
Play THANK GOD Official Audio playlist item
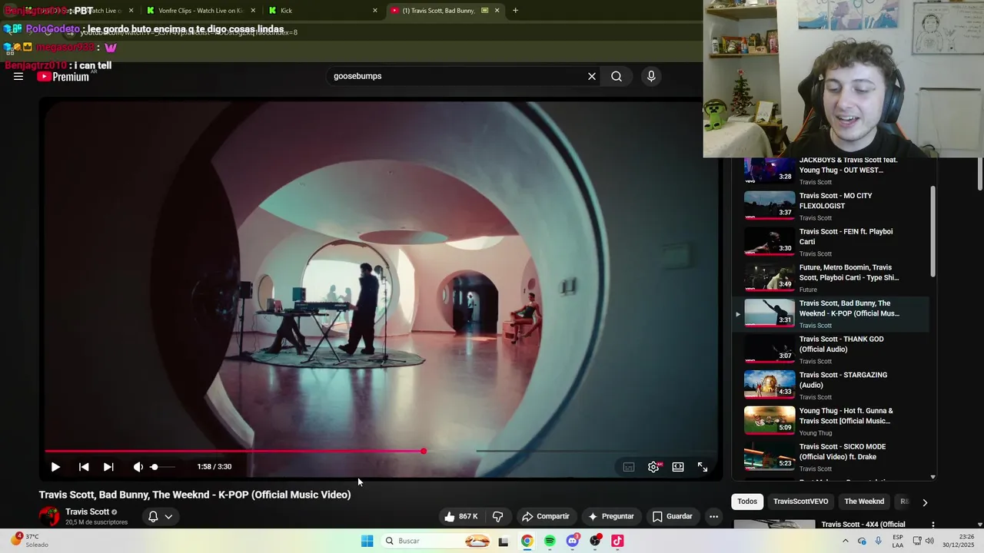click(830, 349)
